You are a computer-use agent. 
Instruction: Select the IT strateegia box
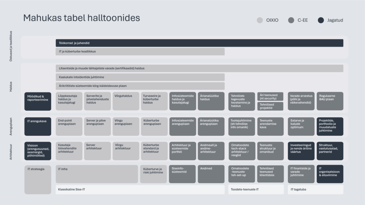click(x=38, y=179)
